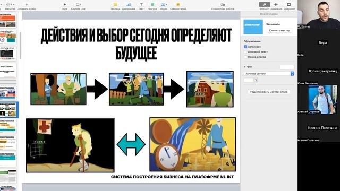Viewport: 340px width, 191px height.
Task: Add a comment with Комментарий
Action: (178, 4)
